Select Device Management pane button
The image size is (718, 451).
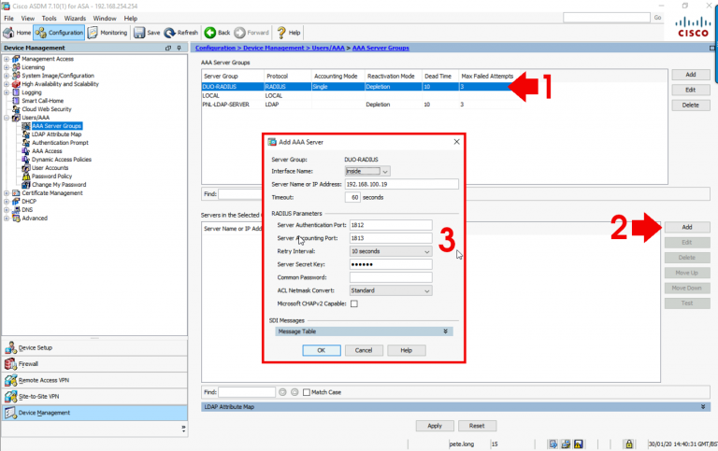[x=94, y=413]
